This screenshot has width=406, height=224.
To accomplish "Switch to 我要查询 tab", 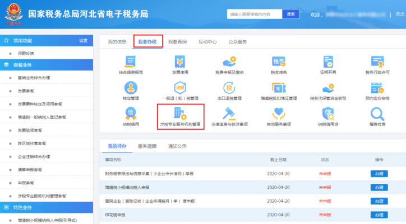I will [177, 42].
